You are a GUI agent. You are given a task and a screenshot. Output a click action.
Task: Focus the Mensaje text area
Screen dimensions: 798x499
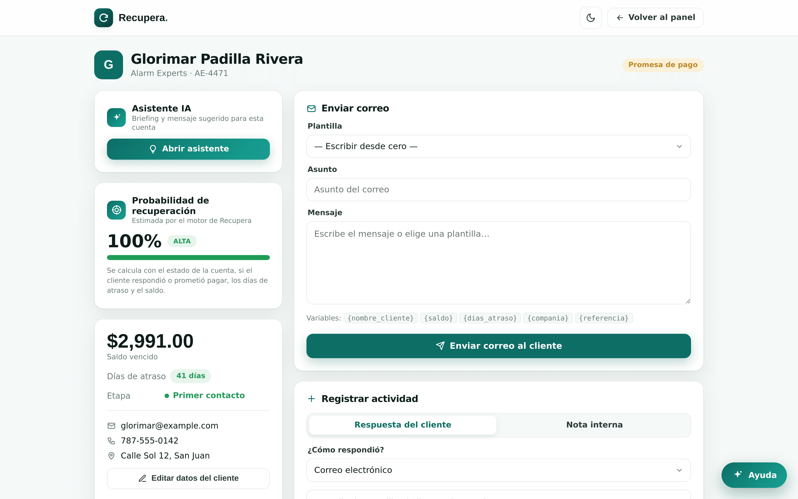(x=498, y=263)
